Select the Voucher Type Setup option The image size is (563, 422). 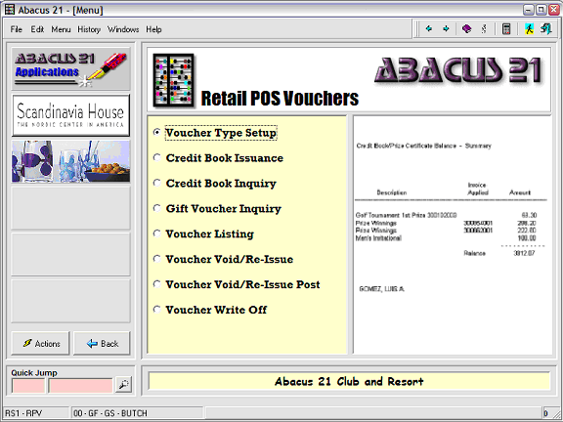(216, 133)
